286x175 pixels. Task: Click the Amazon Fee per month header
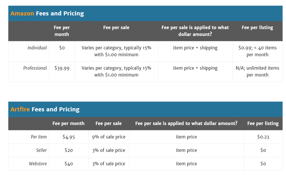(x=62, y=31)
